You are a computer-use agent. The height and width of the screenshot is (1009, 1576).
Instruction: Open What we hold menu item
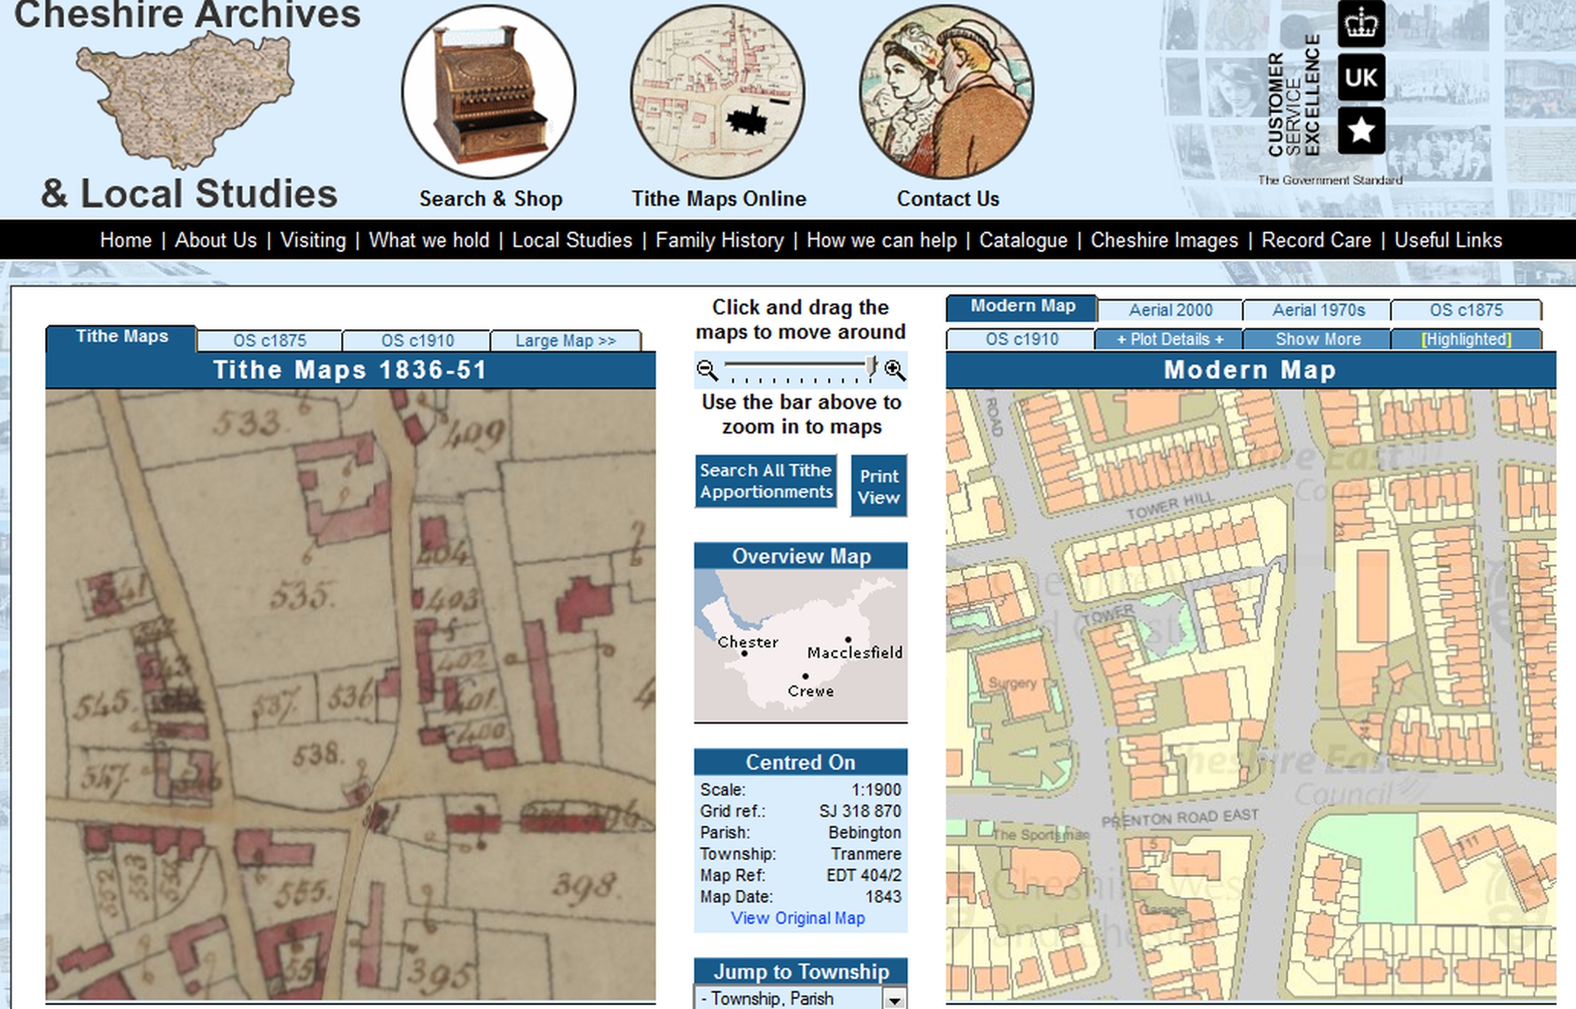tap(429, 240)
